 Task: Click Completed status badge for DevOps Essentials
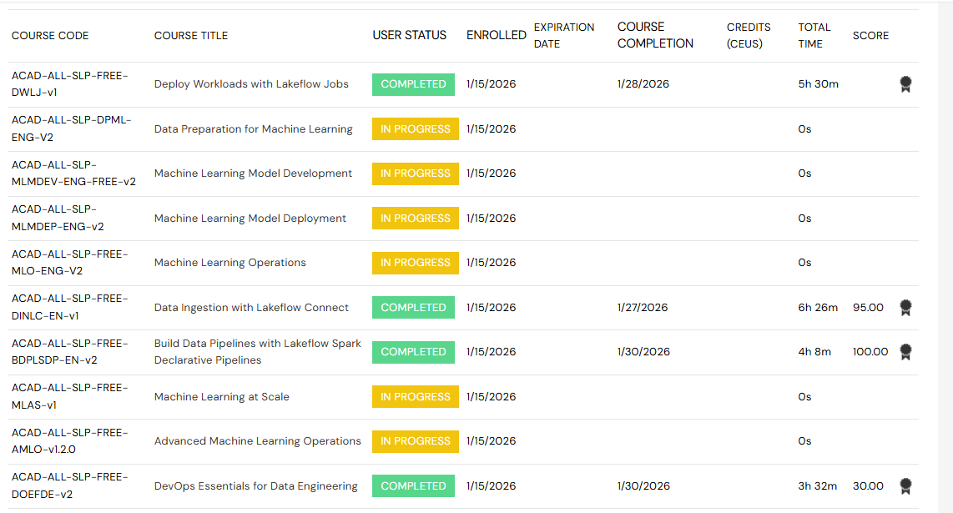click(413, 486)
